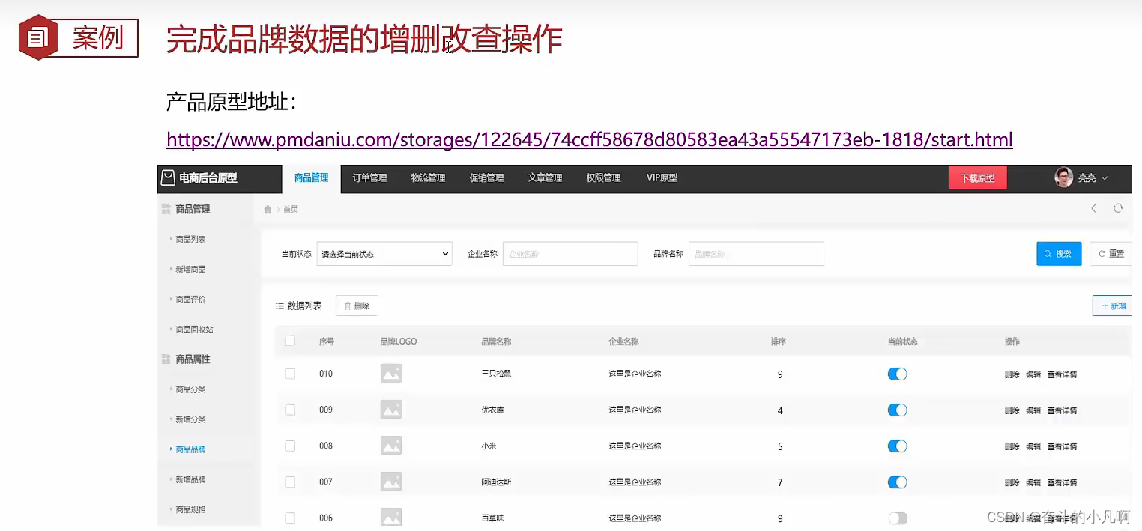Click the 重置 button
This screenshot has width=1142, height=531.
[1111, 254]
